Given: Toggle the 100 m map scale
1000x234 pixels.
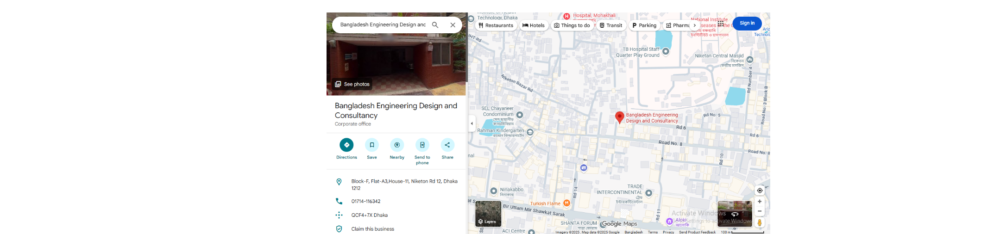Looking at the screenshot, I should (742, 232).
